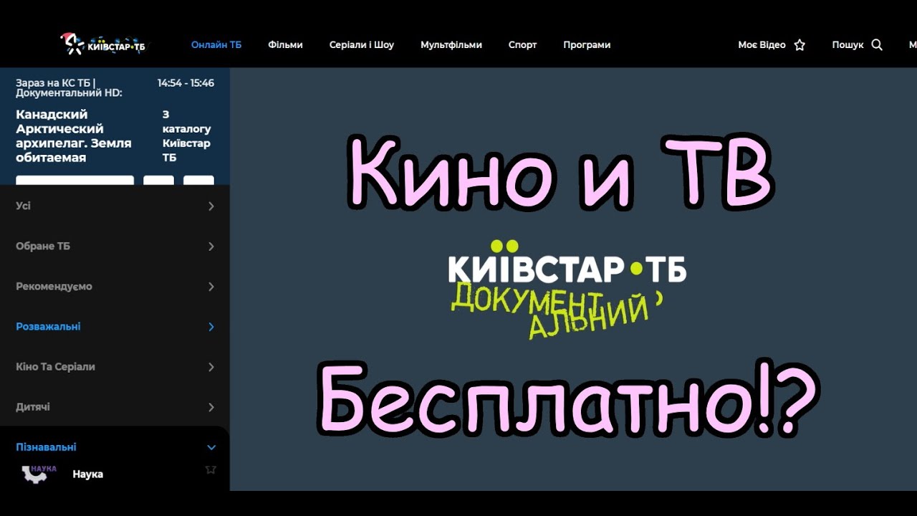Click the star icon beside Моє Відео
Image resolution: width=917 pixels, height=516 pixels.
point(800,45)
